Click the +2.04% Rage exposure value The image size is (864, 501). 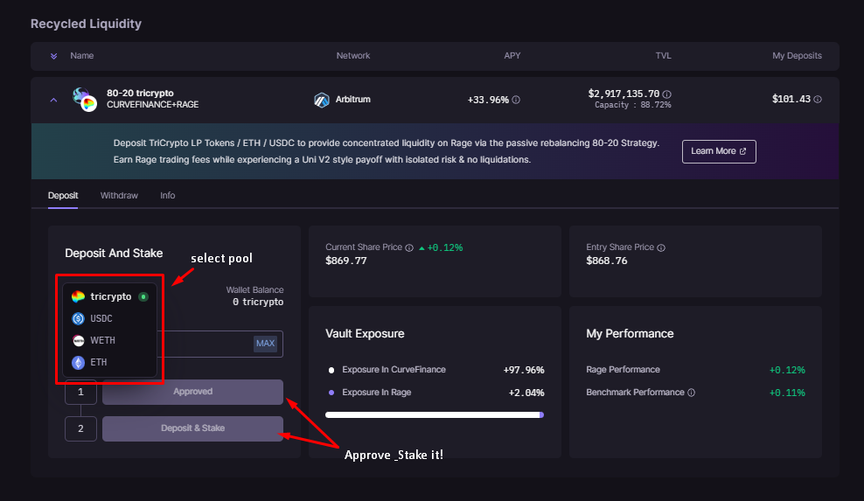click(x=526, y=393)
